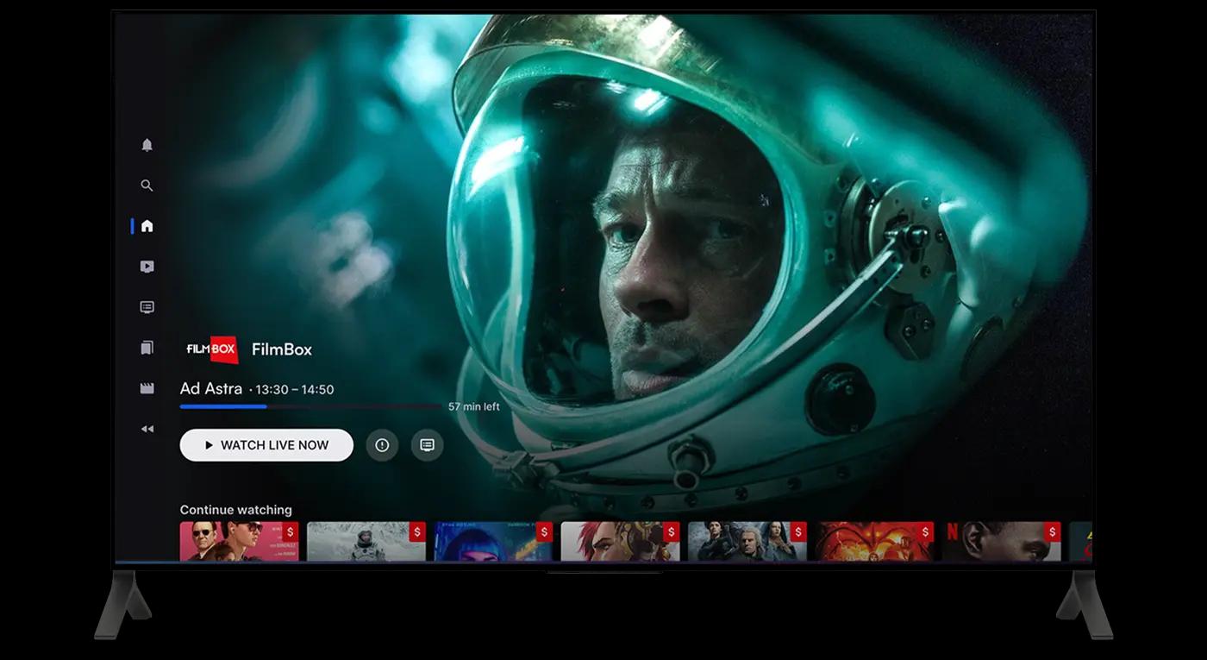Viewport: 1207px width, 660px height.
Task: Go to Home in the sidebar
Action: [147, 226]
